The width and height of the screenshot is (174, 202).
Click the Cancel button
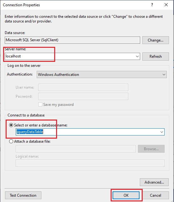coord(156,195)
